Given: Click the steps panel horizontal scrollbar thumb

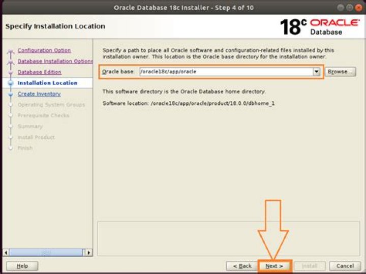Looking at the screenshot, I should pos(46,253).
